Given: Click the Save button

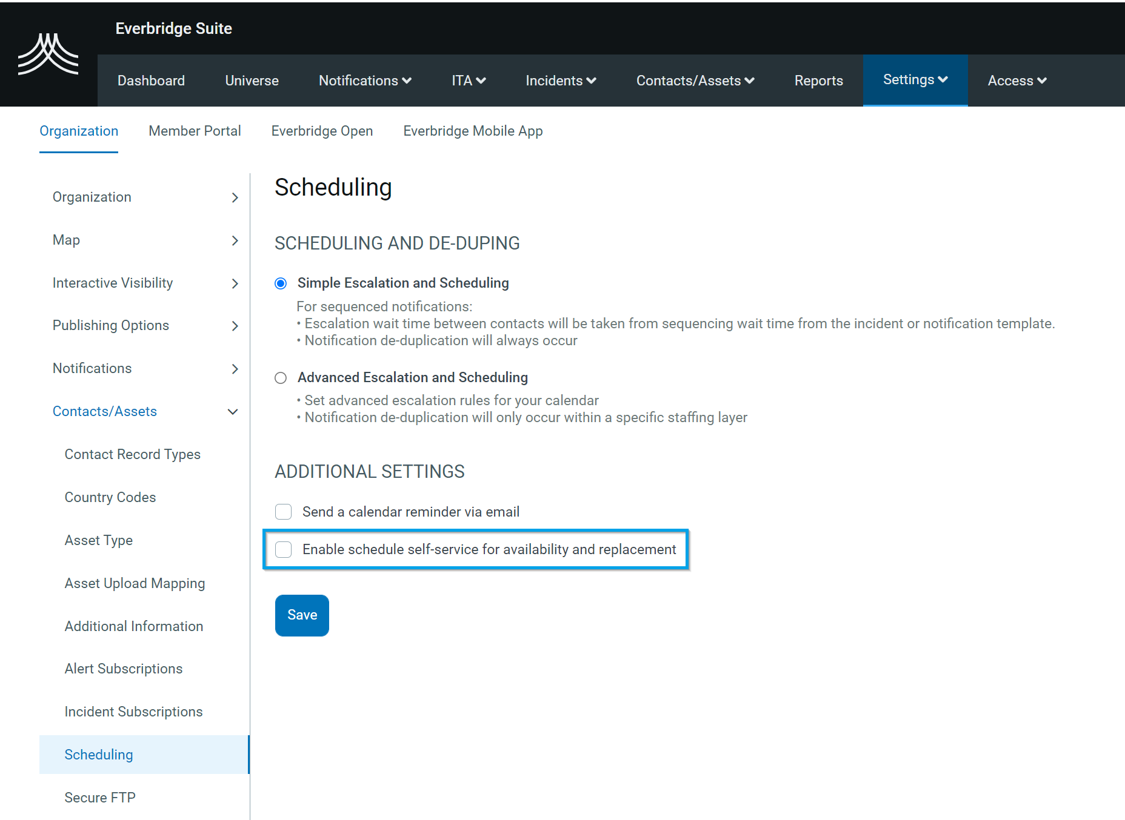Looking at the screenshot, I should [302, 615].
